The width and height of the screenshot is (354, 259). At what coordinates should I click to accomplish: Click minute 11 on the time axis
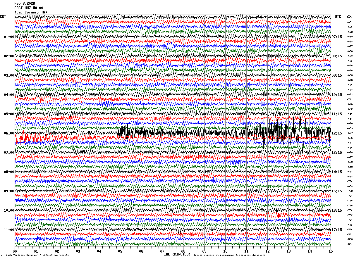coord(246,251)
